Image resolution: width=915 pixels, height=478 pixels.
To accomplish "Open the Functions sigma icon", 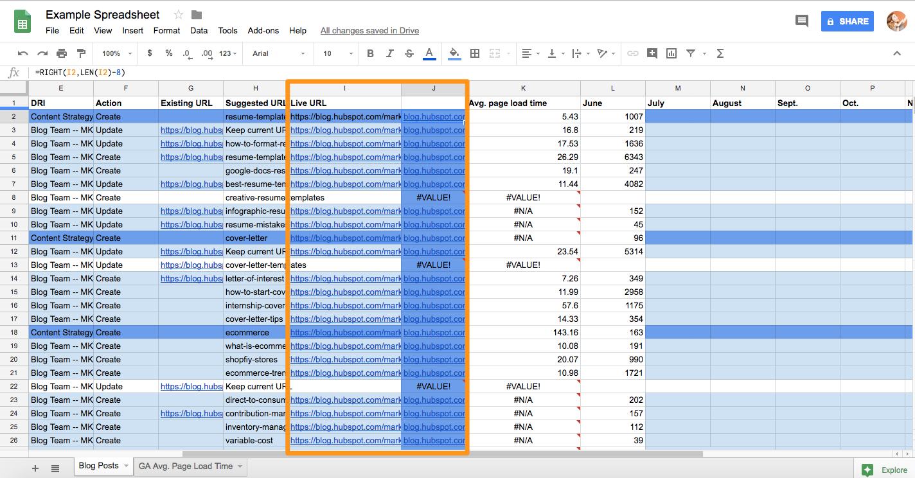I will (720, 53).
